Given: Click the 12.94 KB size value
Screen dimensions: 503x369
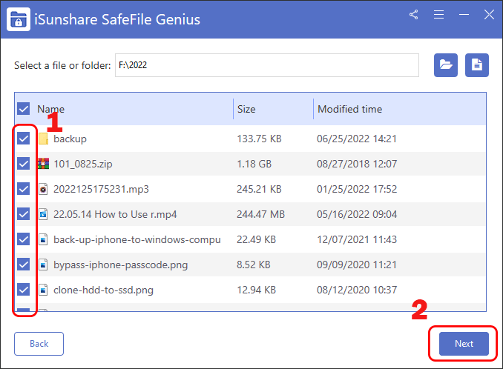Looking at the screenshot, I should (x=256, y=290).
